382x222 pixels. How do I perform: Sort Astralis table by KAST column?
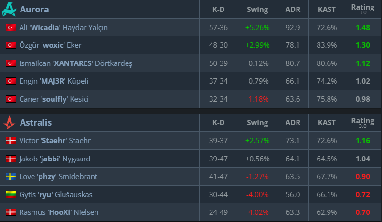327,123
